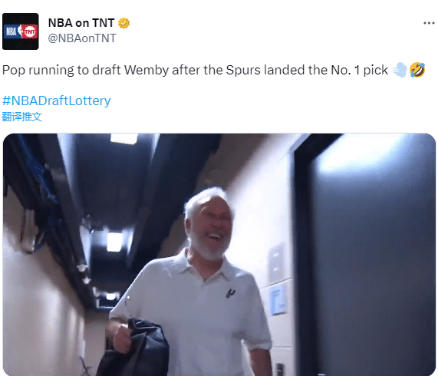Click the 翻译推文 translate tweet link

pos(21,117)
